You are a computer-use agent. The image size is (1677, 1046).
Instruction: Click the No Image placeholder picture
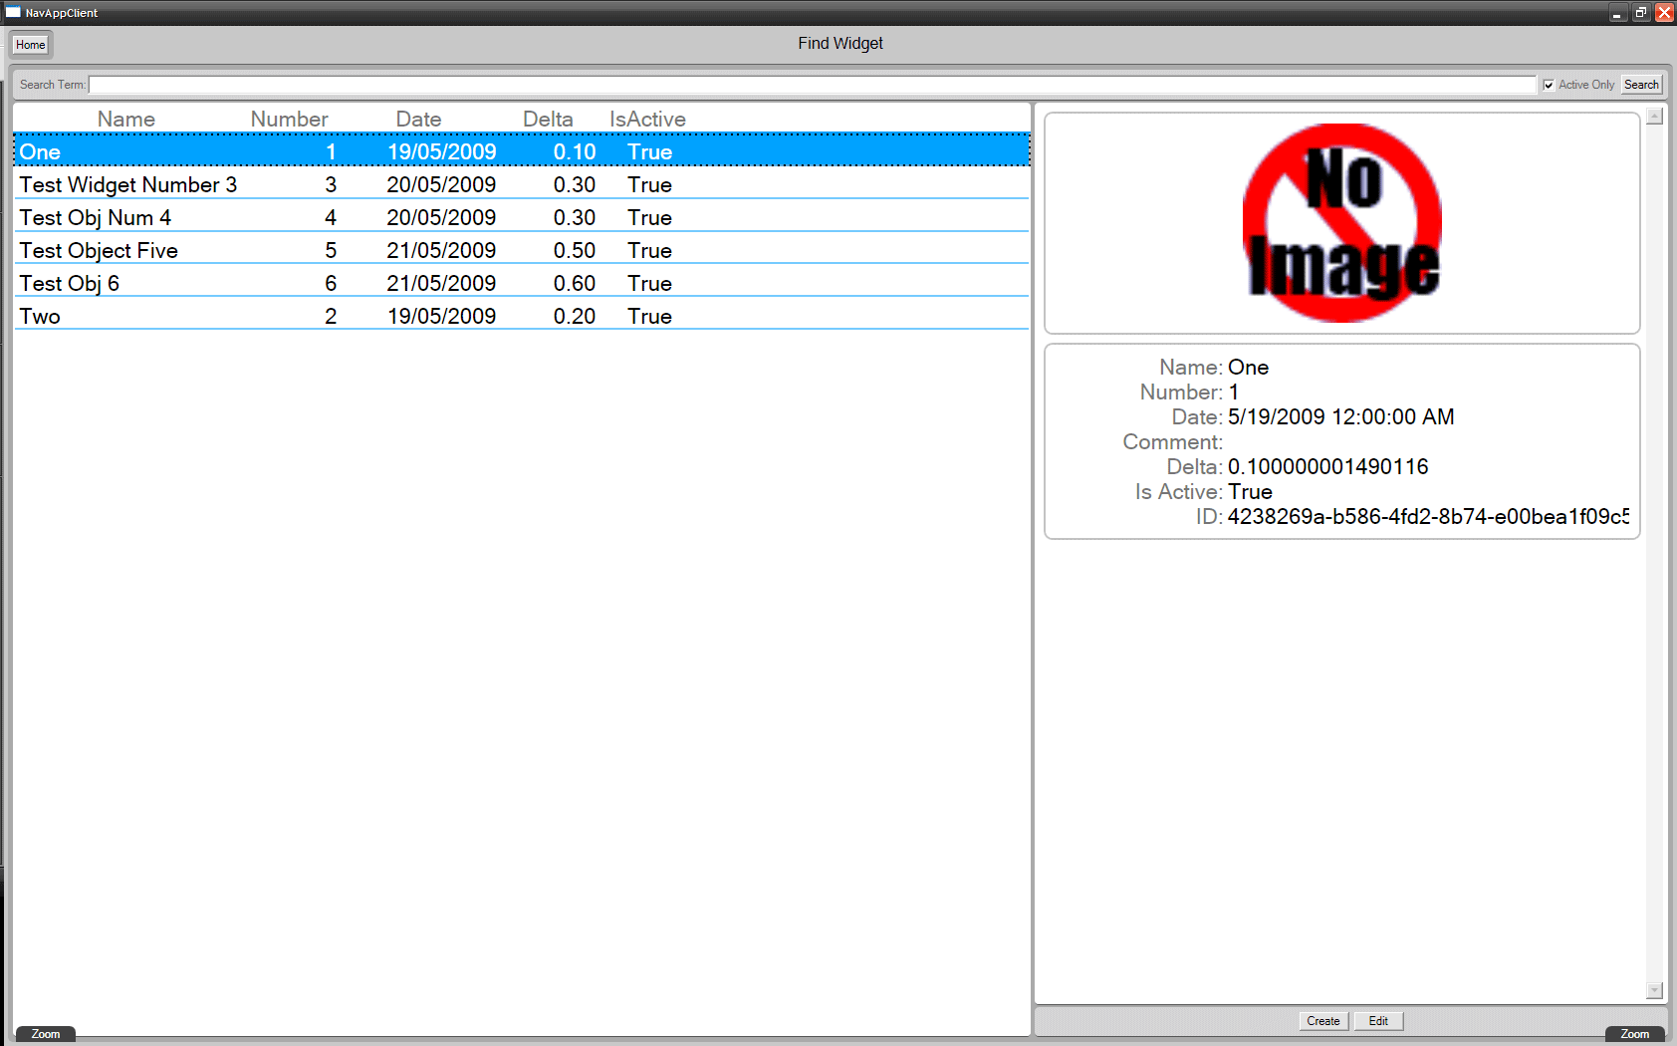[x=1341, y=223]
